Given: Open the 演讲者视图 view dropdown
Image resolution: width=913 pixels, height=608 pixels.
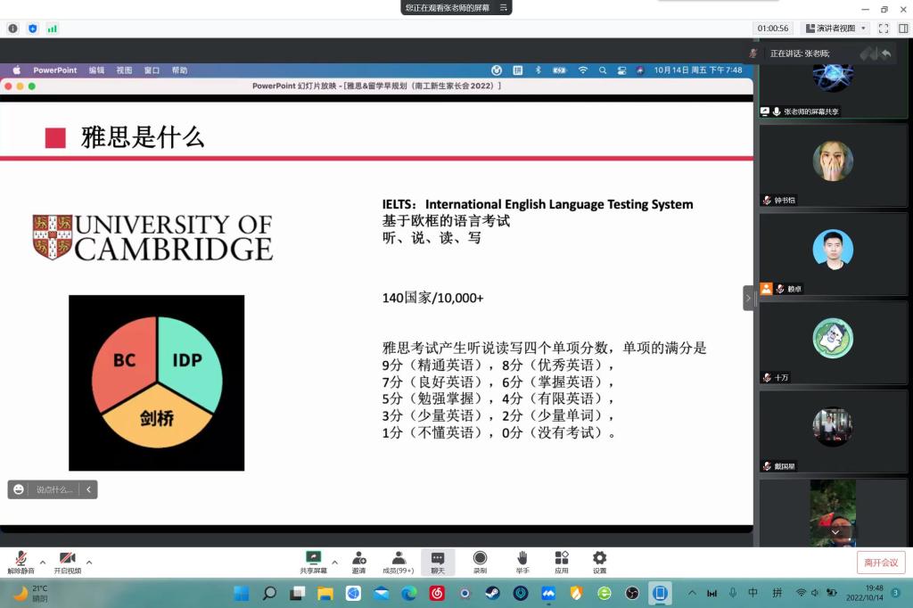Looking at the screenshot, I should [835, 29].
